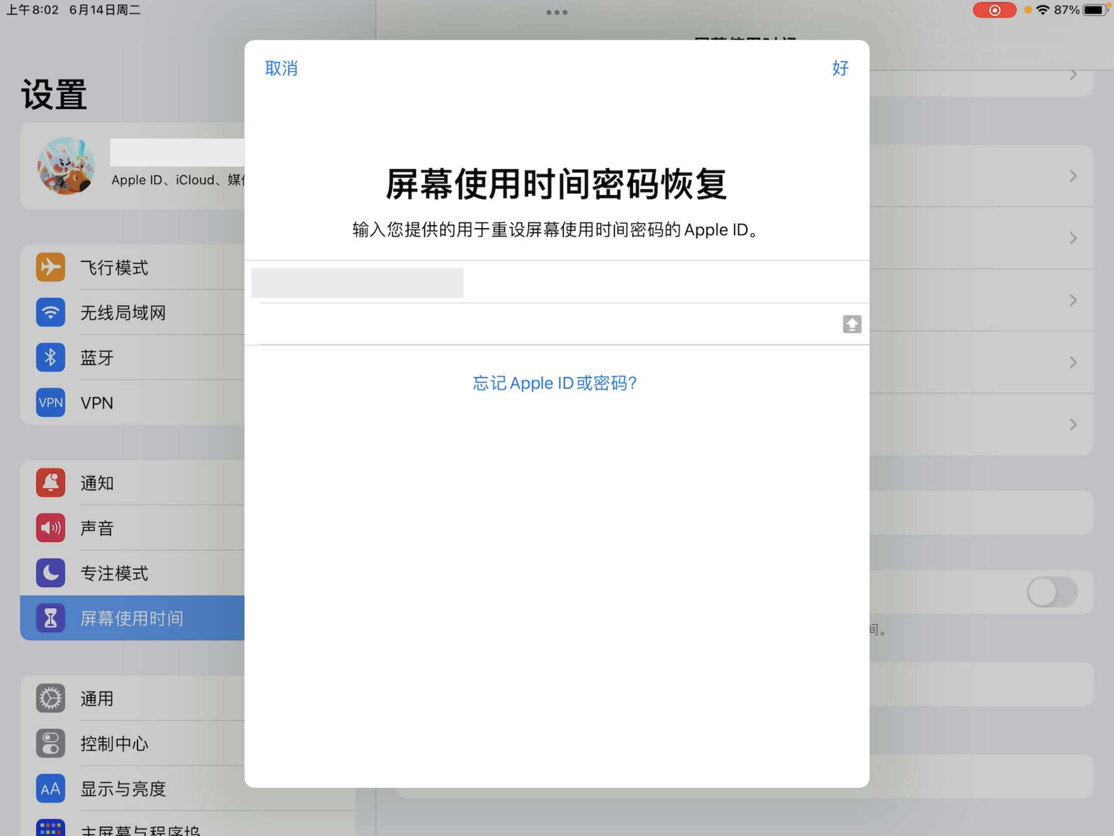Tap the top chevron in the right panel
Image resolution: width=1114 pixels, height=836 pixels.
coord(1073,75)
